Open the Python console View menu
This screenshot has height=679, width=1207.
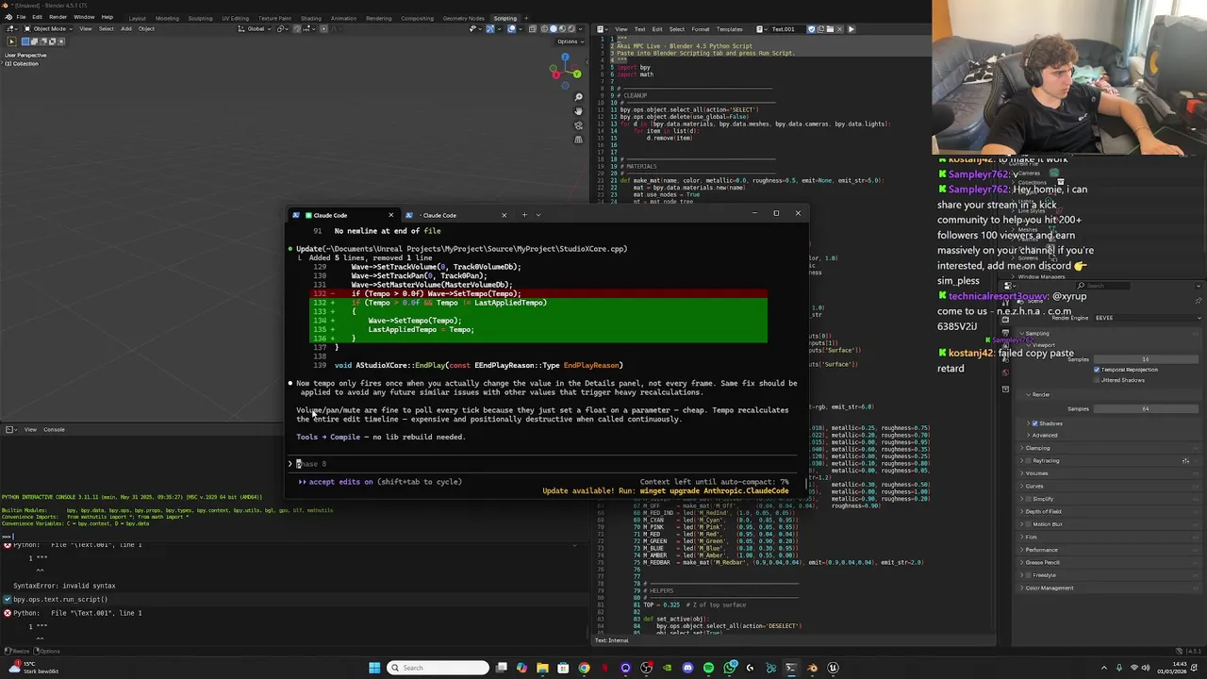point(30,430)
